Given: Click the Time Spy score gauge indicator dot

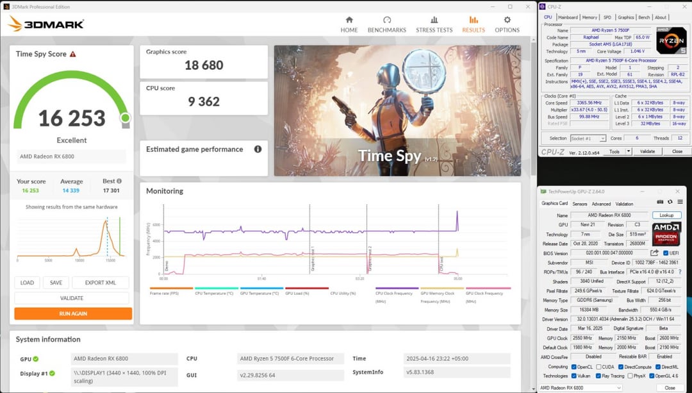Looking at the screenshot, I should point(126,118).
